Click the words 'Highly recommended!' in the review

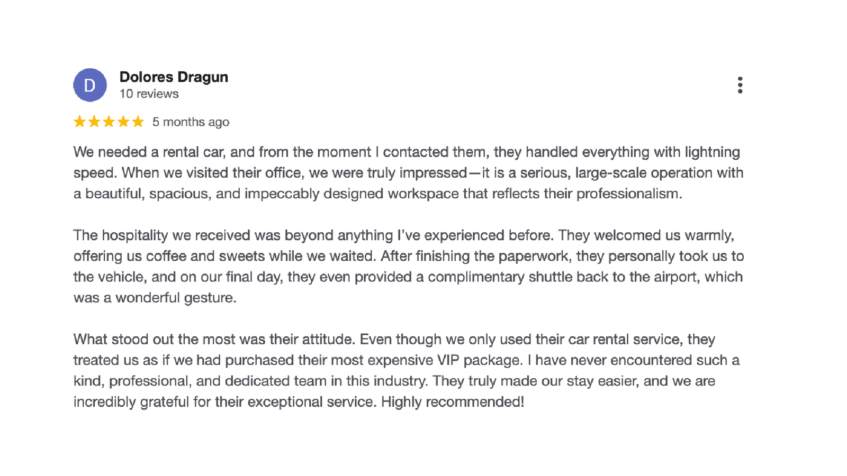click(453, 402)
